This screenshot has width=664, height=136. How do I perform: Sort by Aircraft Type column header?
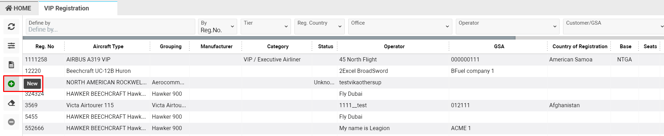[x=108, y=46]
